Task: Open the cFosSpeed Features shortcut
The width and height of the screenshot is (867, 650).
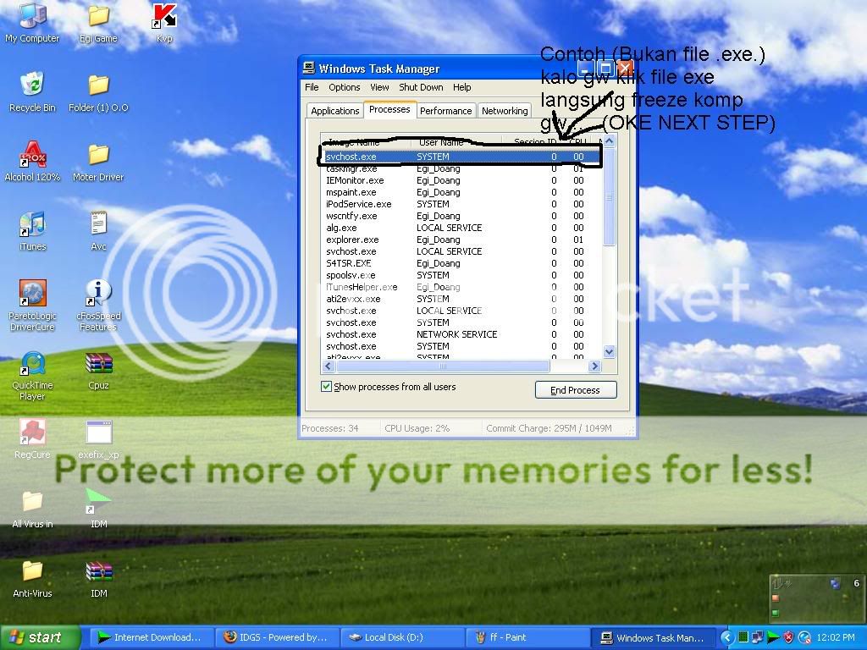Action: (x=98, y=305)
